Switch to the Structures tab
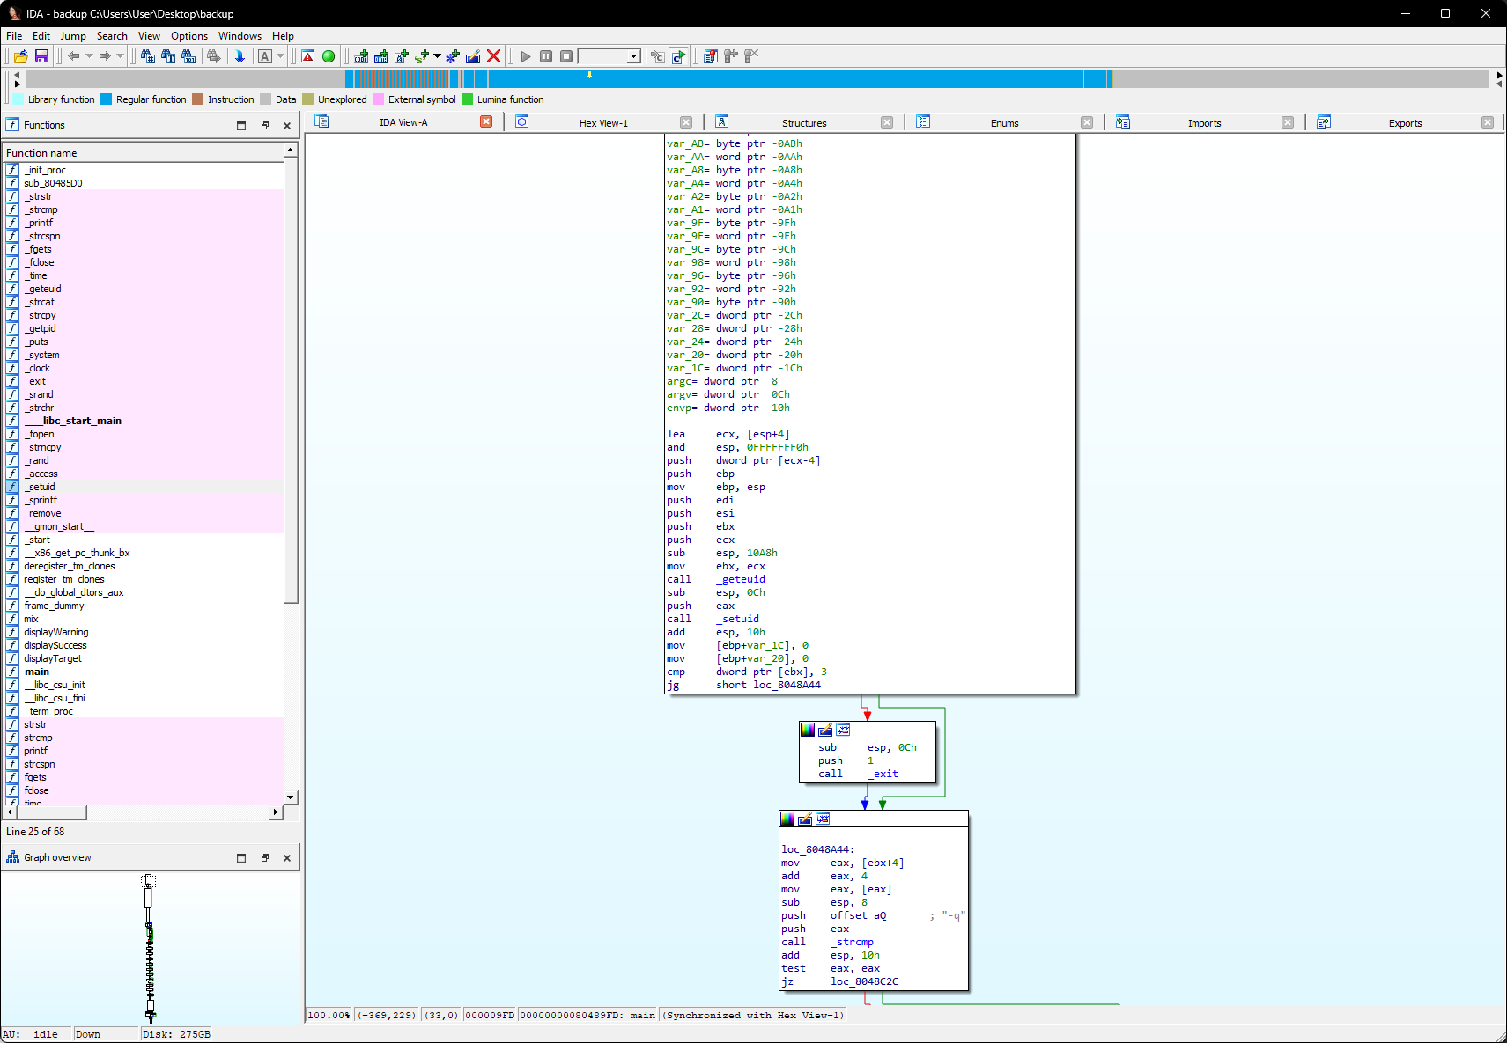Viewport: 1507px width, 1043px height. pos(803,123)
